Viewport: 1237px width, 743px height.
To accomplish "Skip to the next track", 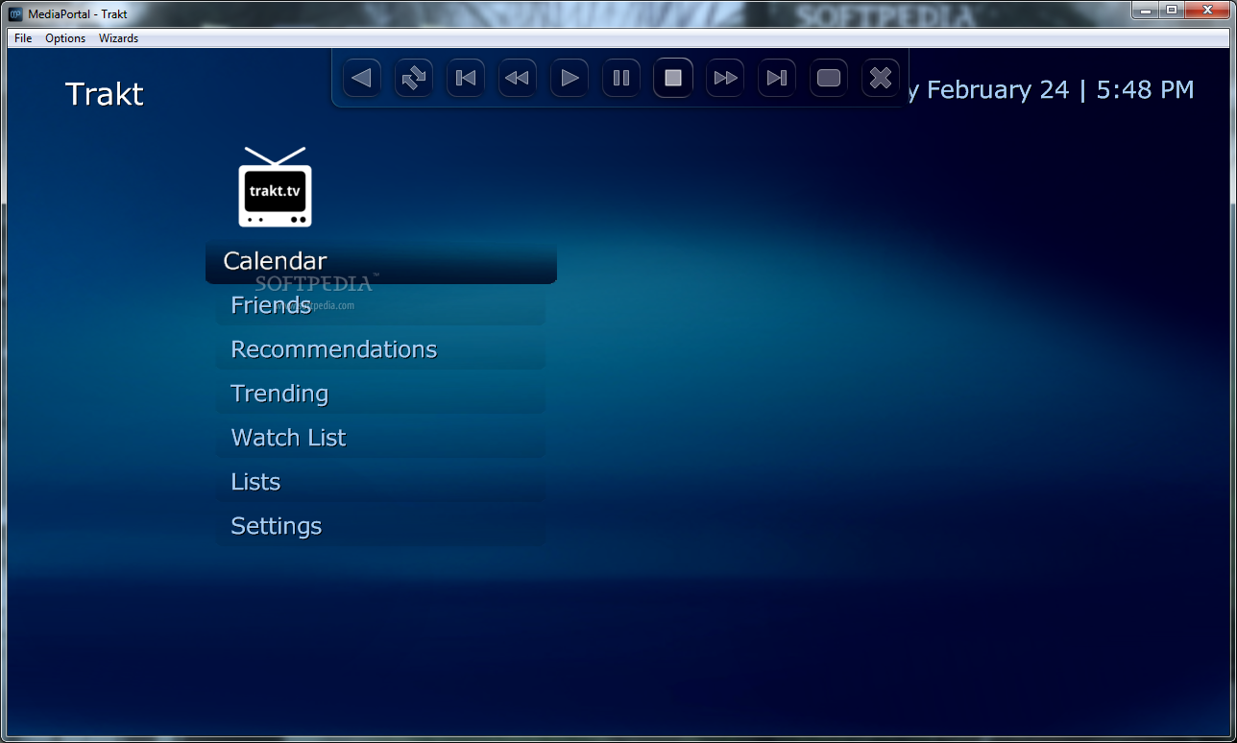I will pyautogui.click(x=777, y=78).
